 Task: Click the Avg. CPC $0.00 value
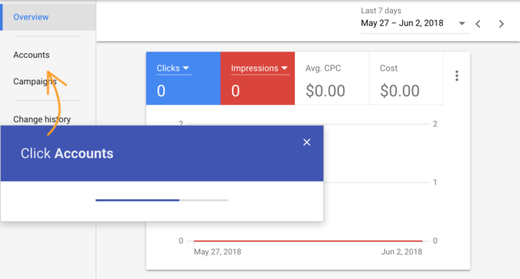click(x=325, y=91)
